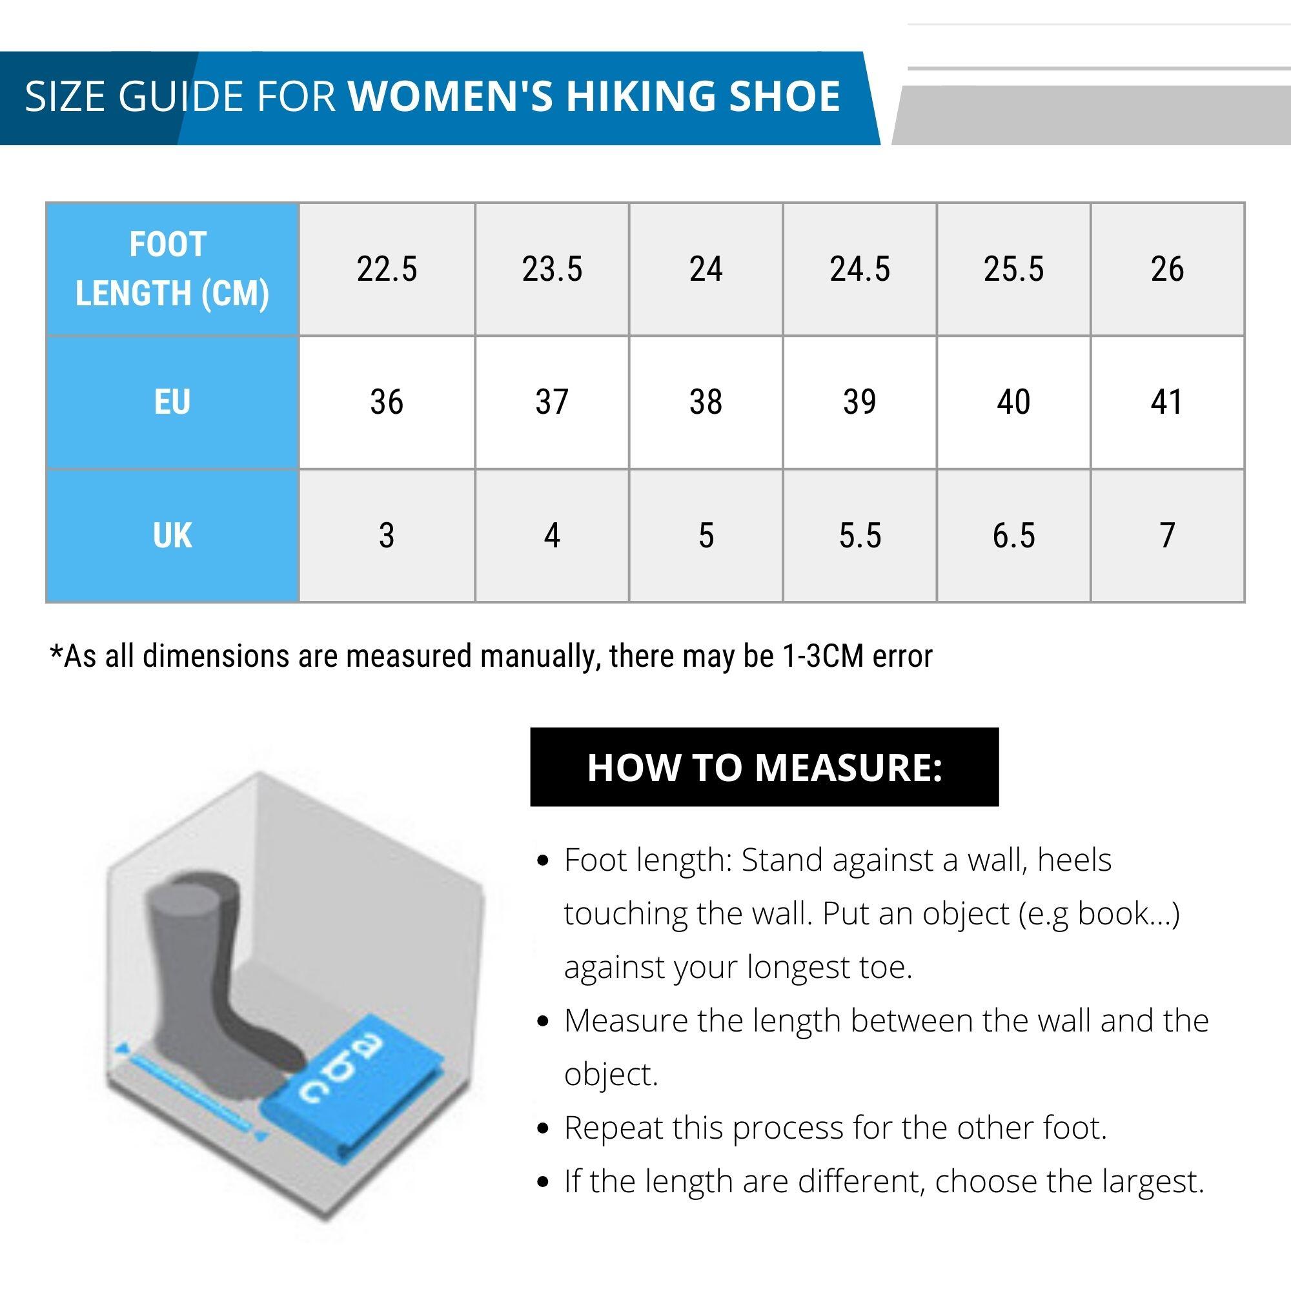Click the 1-3CM error disclaimer note
Image resolution: width=1291 pixels, height=1291 pixels.
click(x=491, y=656)
